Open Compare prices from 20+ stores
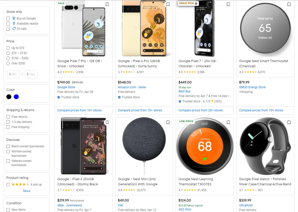 point(200,110)
